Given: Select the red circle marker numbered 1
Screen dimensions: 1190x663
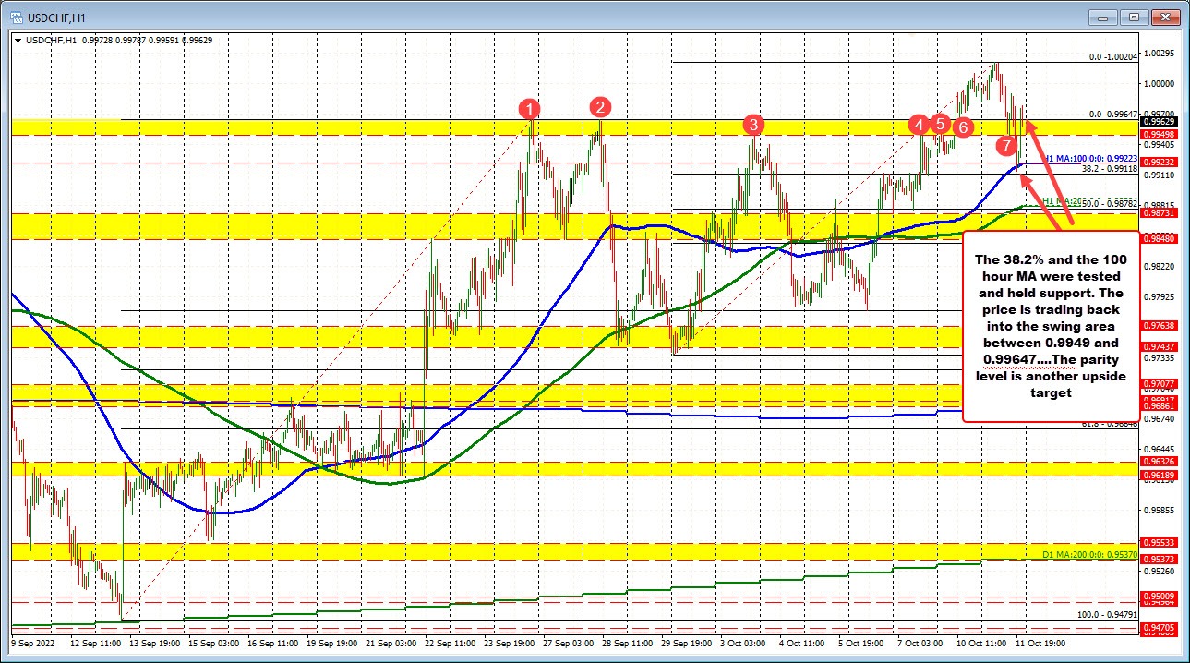Looking at the screenshot, I should coord(530,108).
